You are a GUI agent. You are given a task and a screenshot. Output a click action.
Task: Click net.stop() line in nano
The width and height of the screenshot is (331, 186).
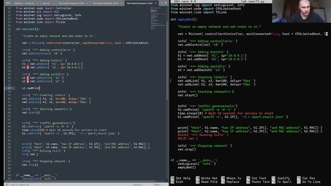[187, 149]
